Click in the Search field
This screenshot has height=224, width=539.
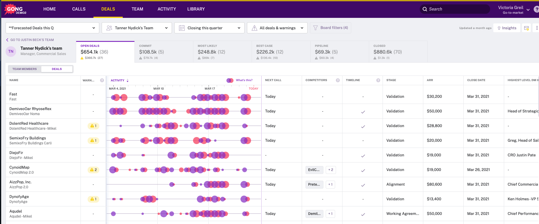(x=455, y=9)
